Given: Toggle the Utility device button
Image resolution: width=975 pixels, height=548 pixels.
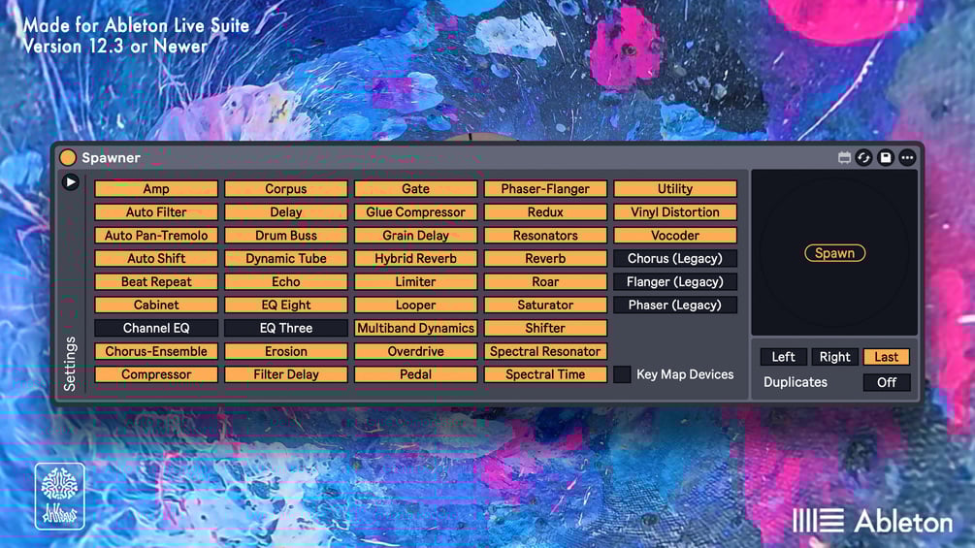Looking at the screenshot, I should pyautogui.click(x=675, y=189).
